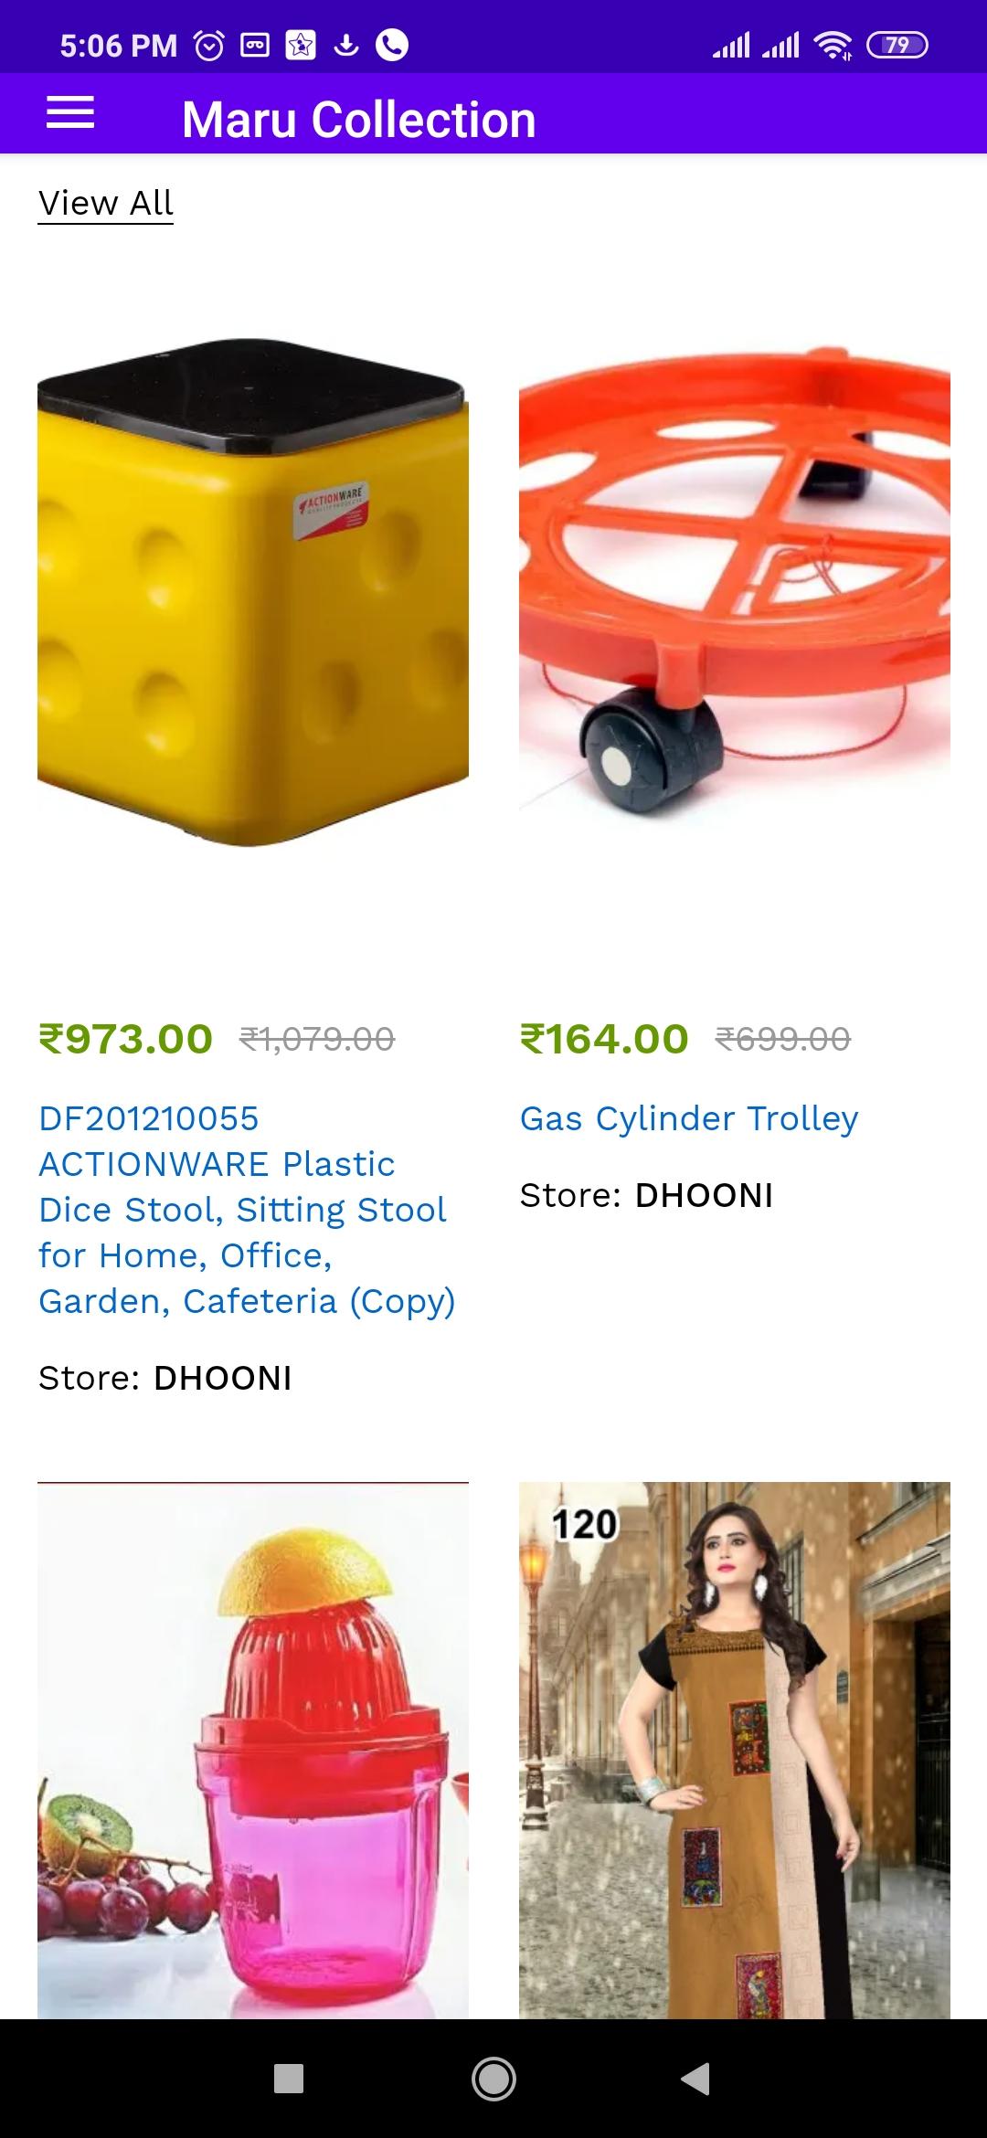Open the View All link
Viewport: 987px width, 2138px height.
(x=106, y=204)
